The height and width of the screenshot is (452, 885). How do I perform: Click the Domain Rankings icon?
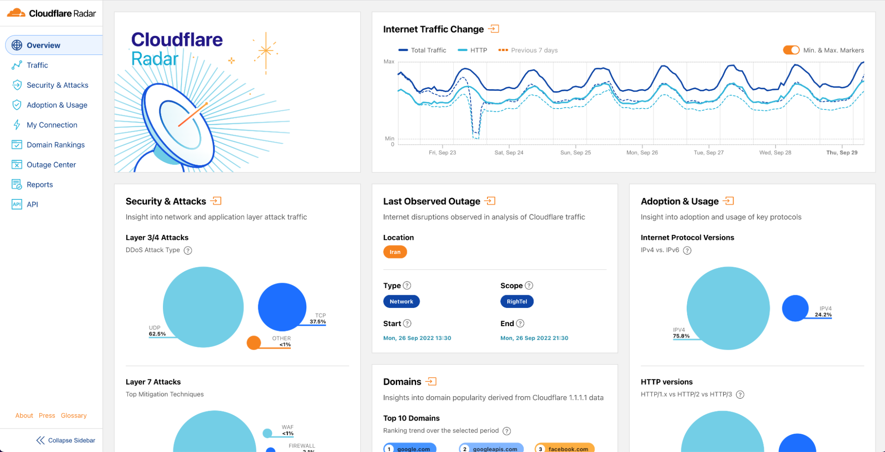point(17,145)
